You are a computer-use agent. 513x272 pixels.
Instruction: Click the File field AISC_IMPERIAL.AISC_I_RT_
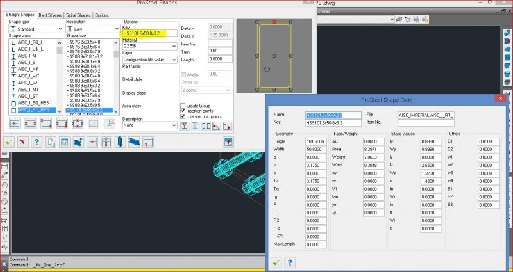pos(426,115)
